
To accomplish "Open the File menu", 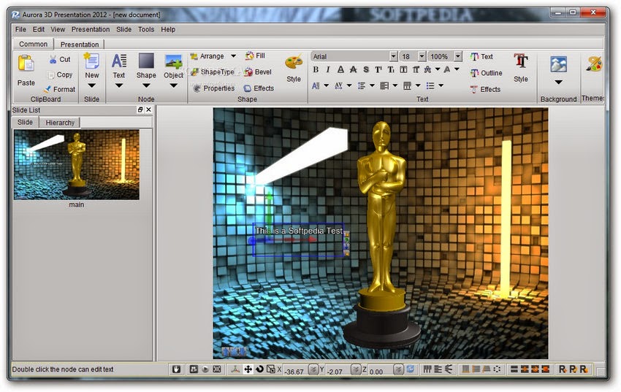I will coord(20,29).
